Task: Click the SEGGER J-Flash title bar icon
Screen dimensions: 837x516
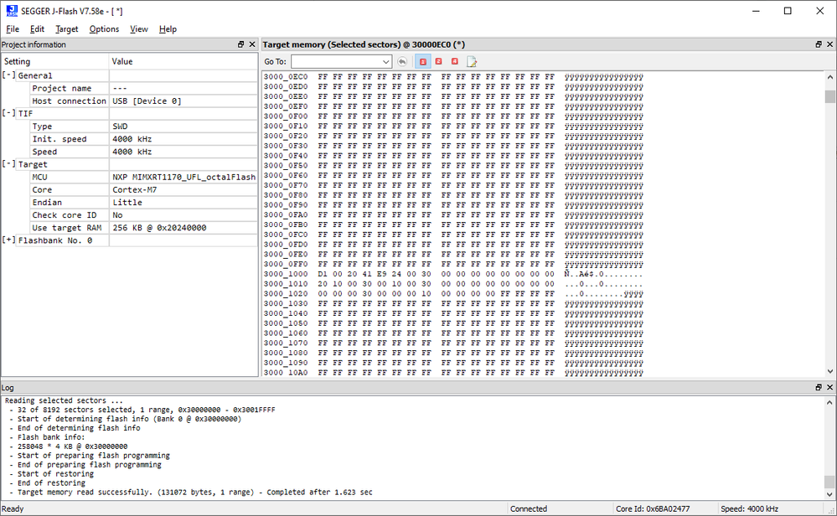Action: tap(12, 11)
